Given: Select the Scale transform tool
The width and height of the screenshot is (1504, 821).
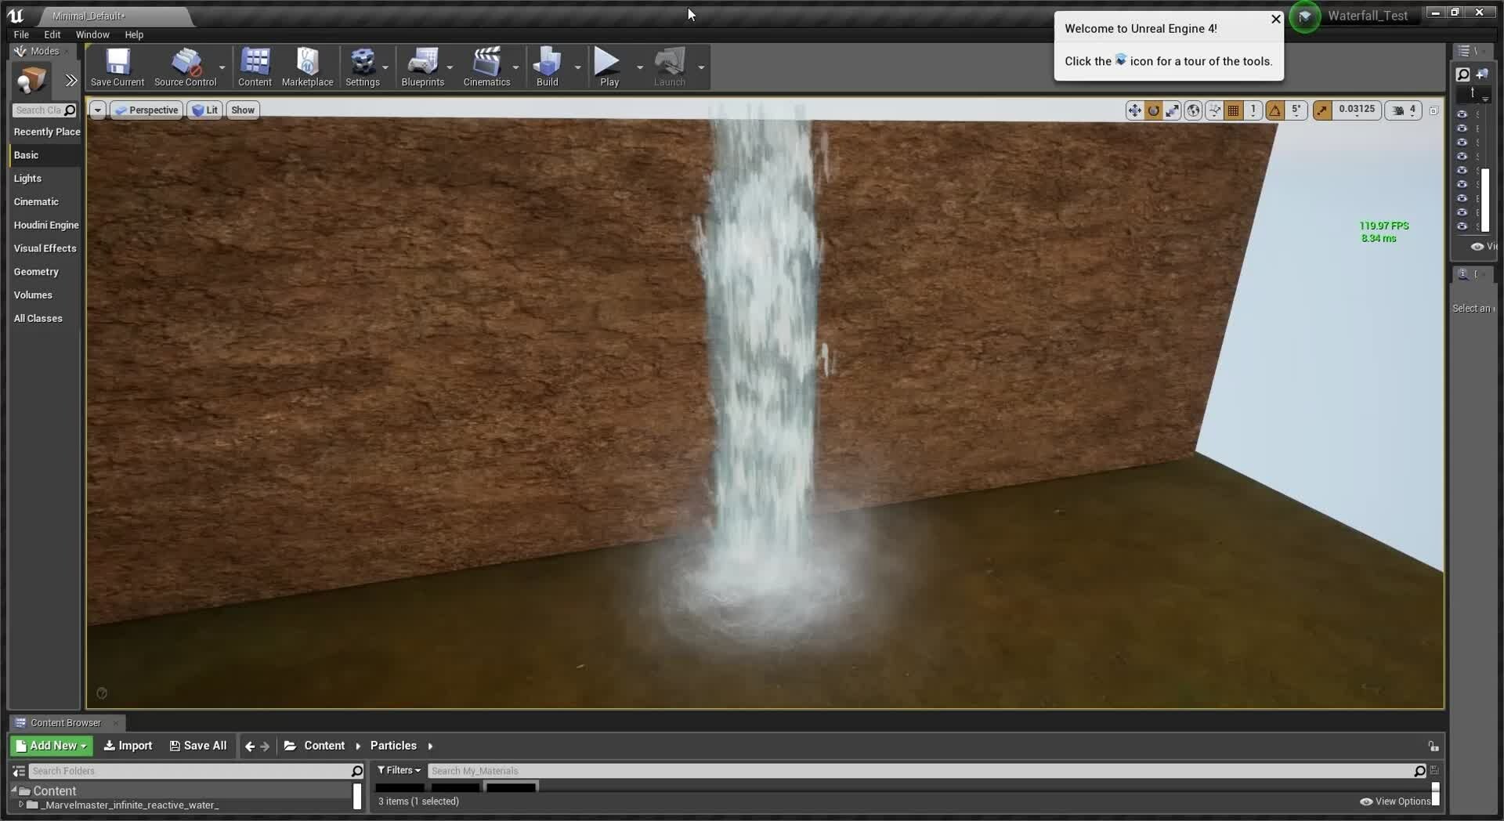Looking at the screenshot, I should [x=1173, y=110].
